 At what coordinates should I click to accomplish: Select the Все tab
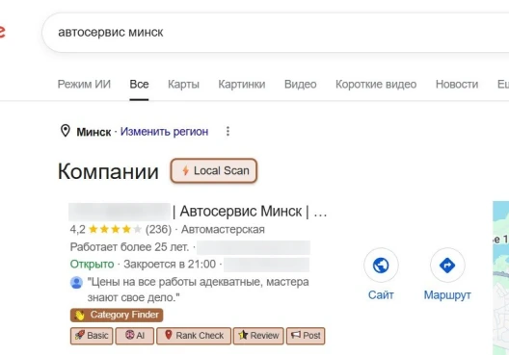[139, 85]
